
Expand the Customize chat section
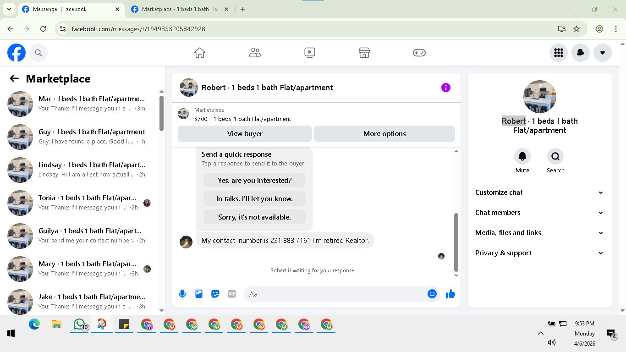(x=539, y=192)
